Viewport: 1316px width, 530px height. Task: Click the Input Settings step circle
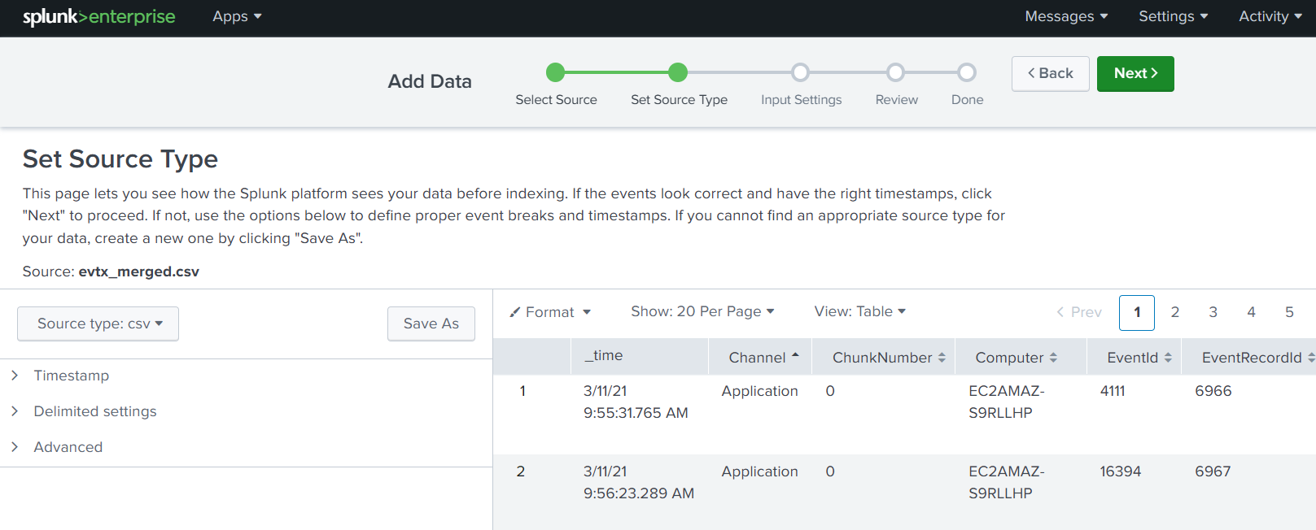[x=801, y=72]
